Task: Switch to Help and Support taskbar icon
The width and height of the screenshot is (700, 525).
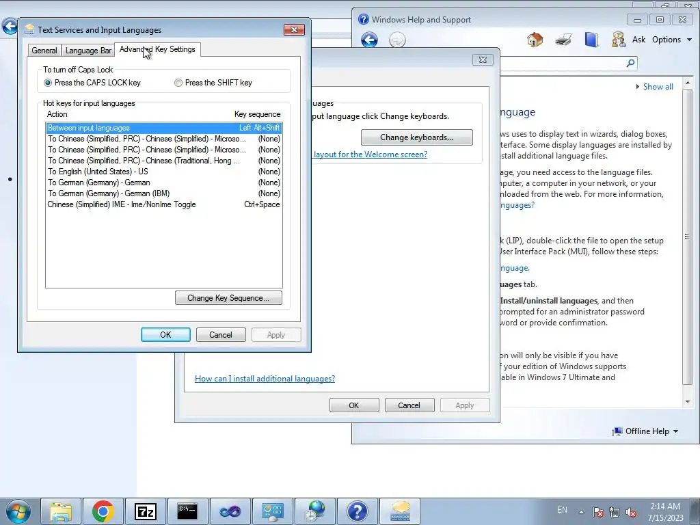Action: [357, 511]
